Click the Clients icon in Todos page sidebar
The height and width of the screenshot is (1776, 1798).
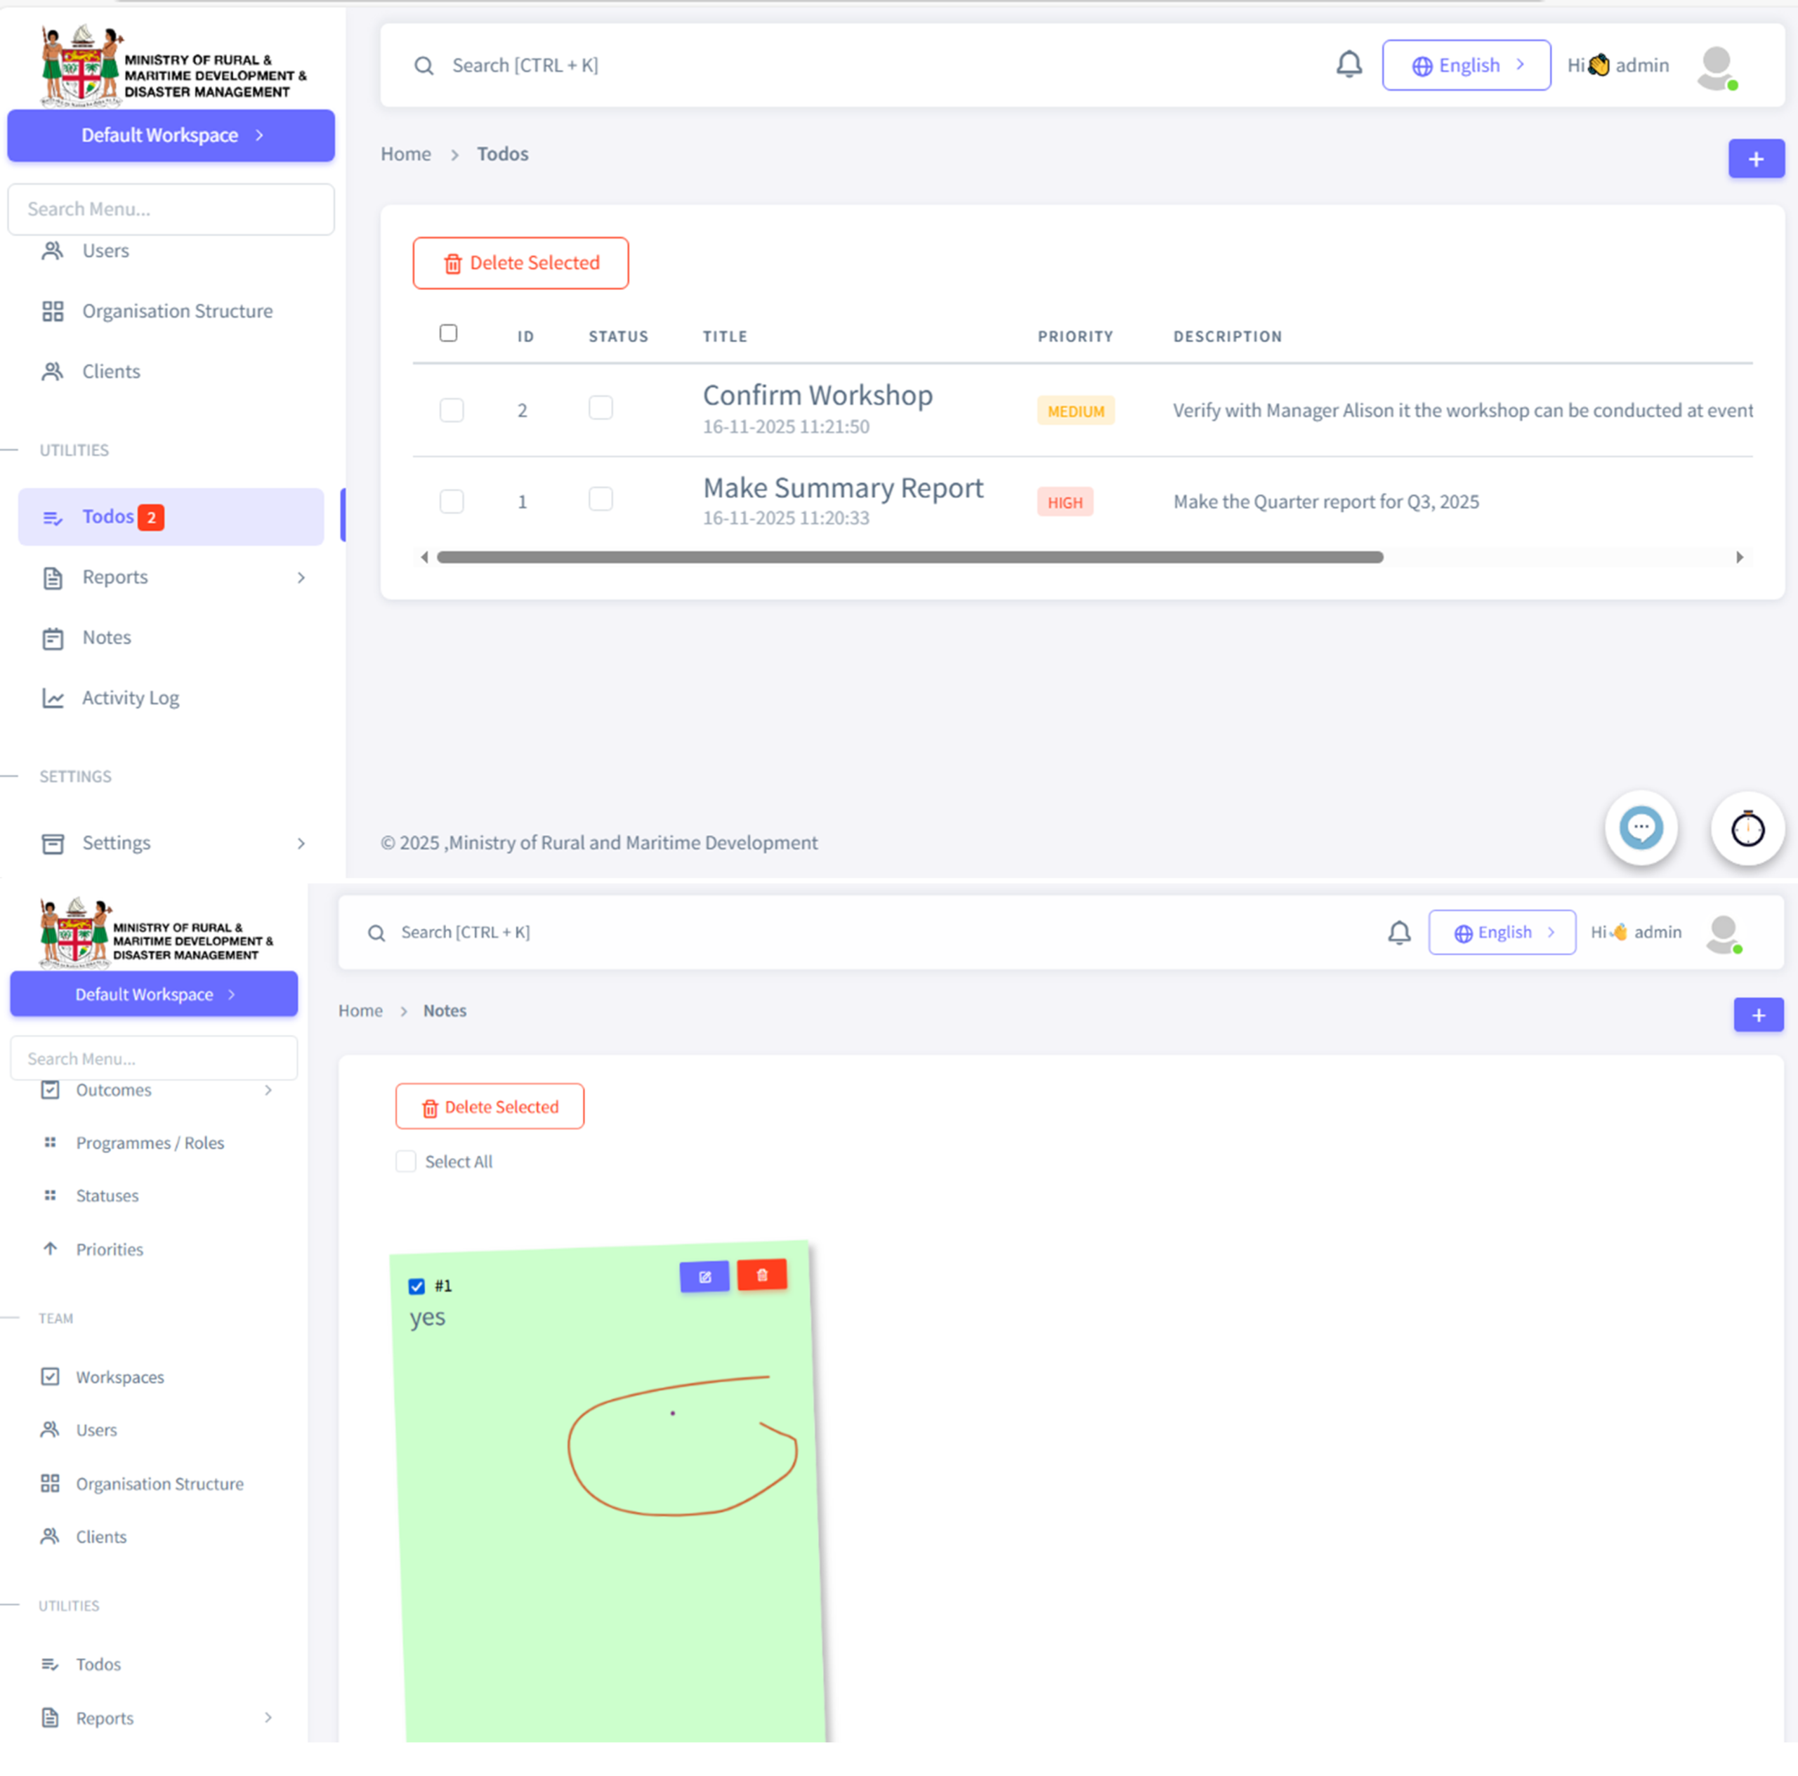53,371
